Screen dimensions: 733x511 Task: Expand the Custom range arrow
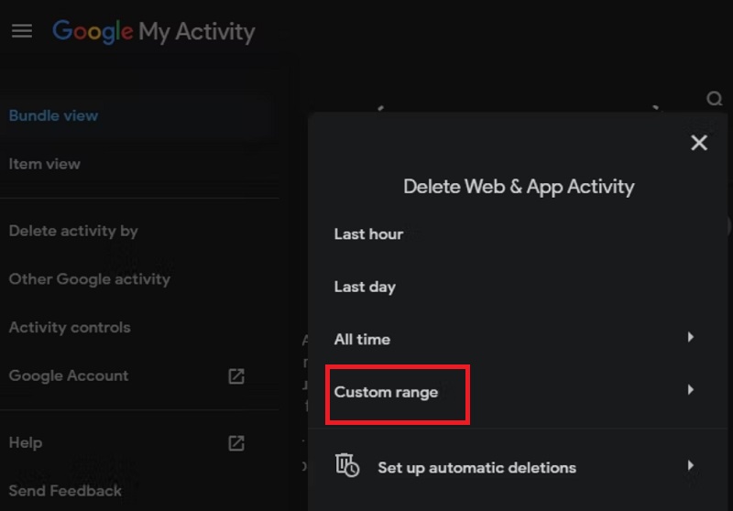coord(691,391)
